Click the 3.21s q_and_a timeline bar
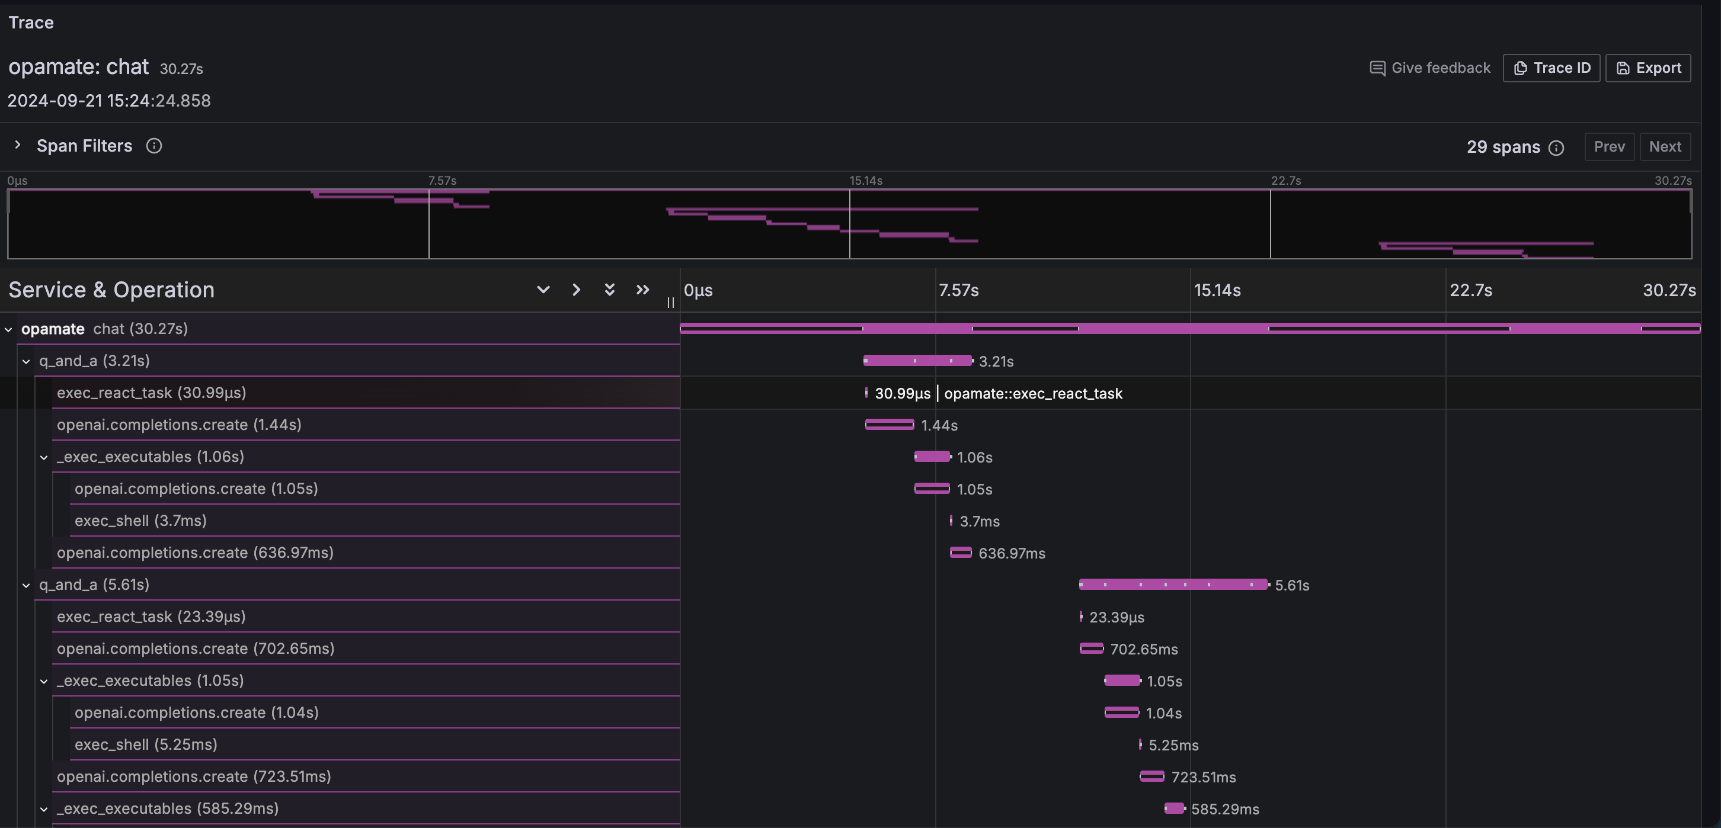 [917, 361]
